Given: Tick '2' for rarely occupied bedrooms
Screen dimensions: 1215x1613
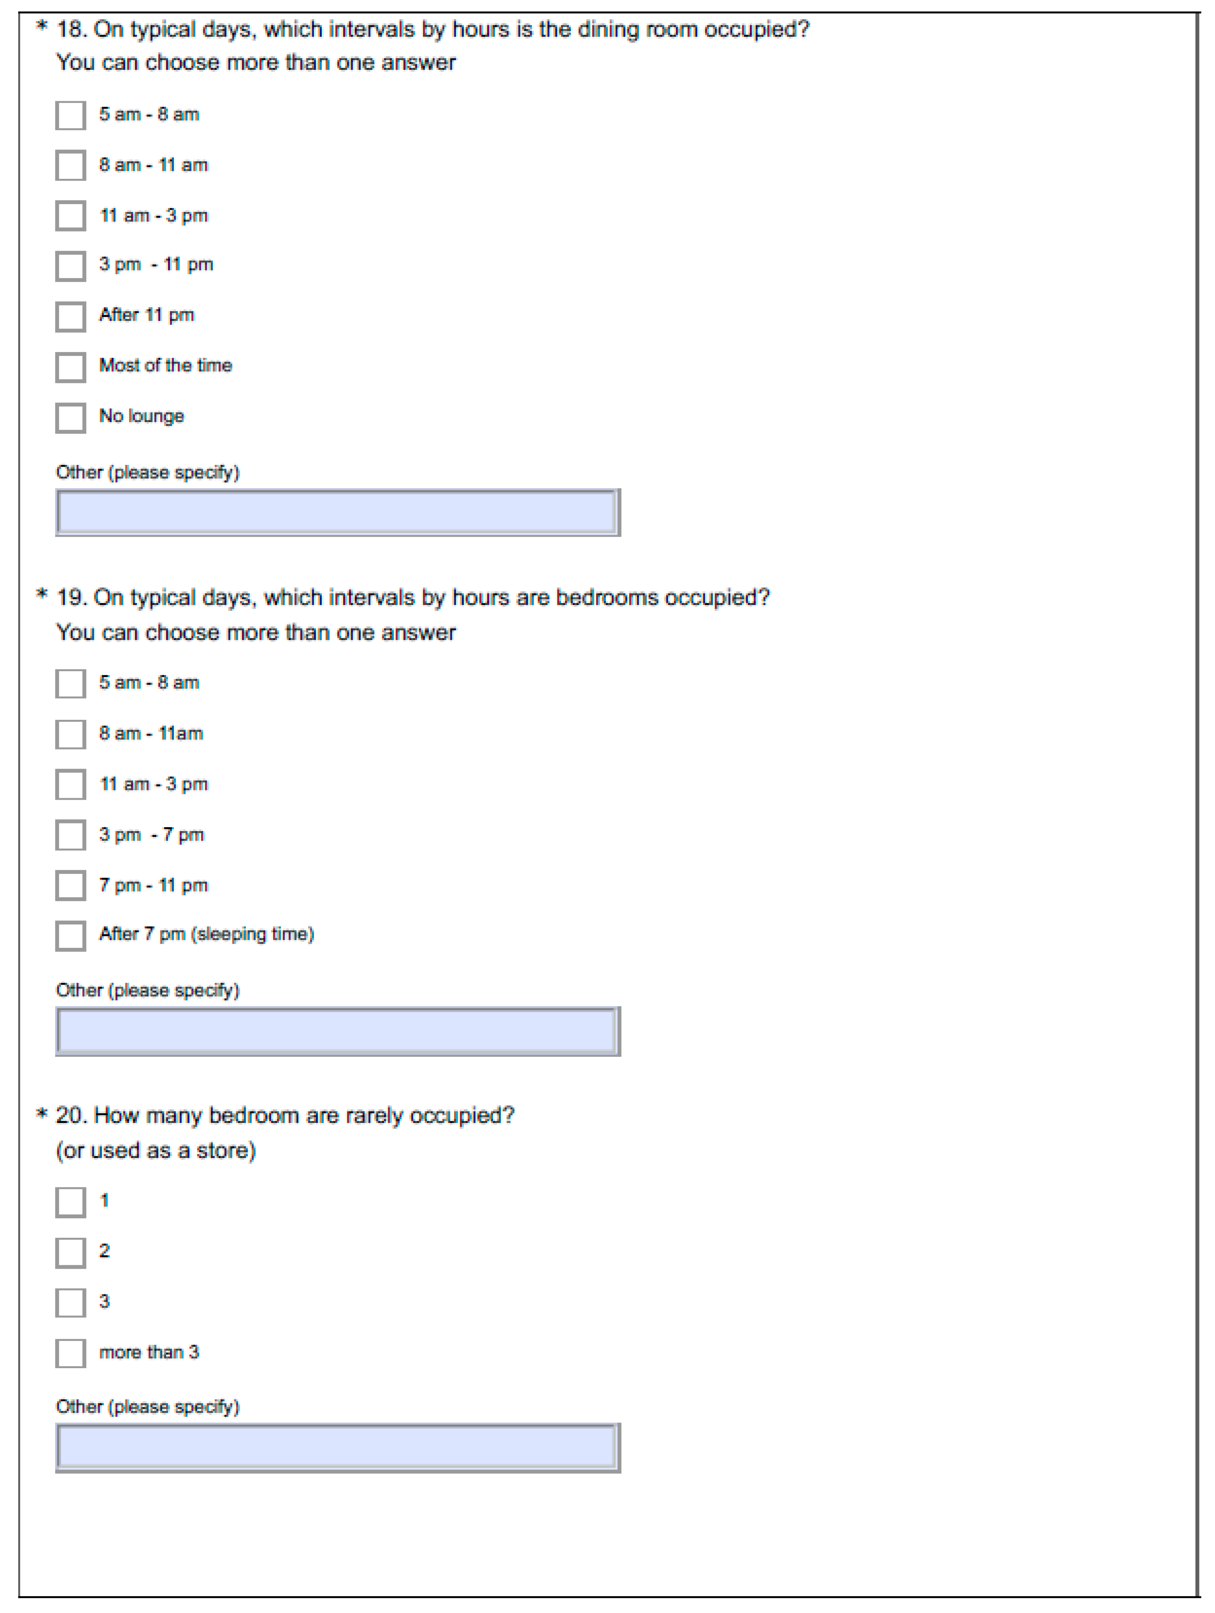Looking at the screenshot, I should (x=71, y=1253).
